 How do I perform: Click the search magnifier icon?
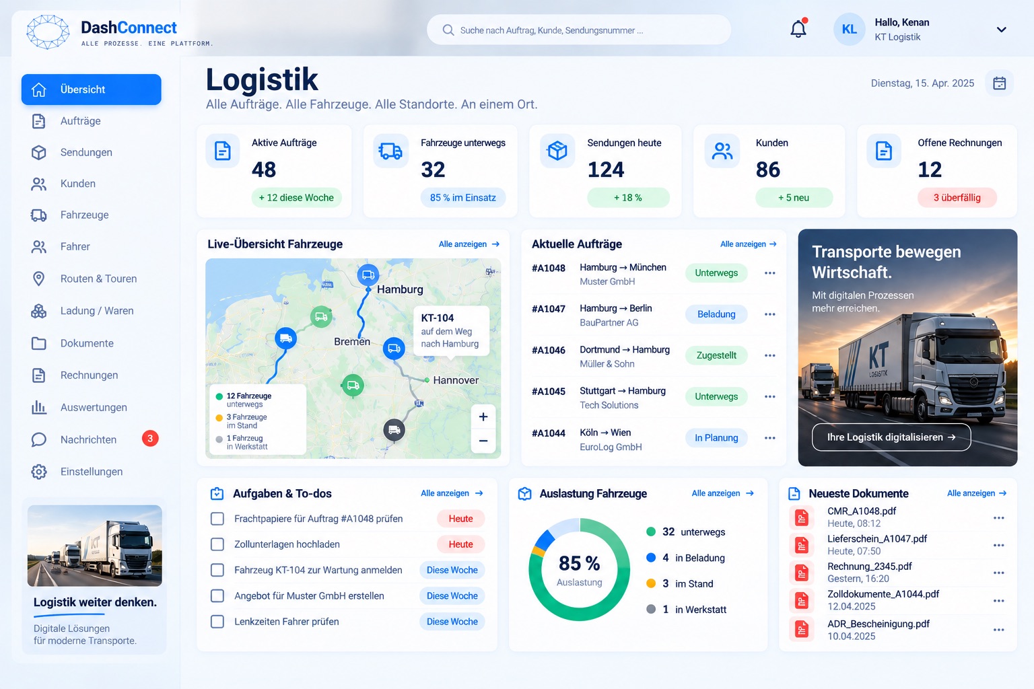point(448,30)
